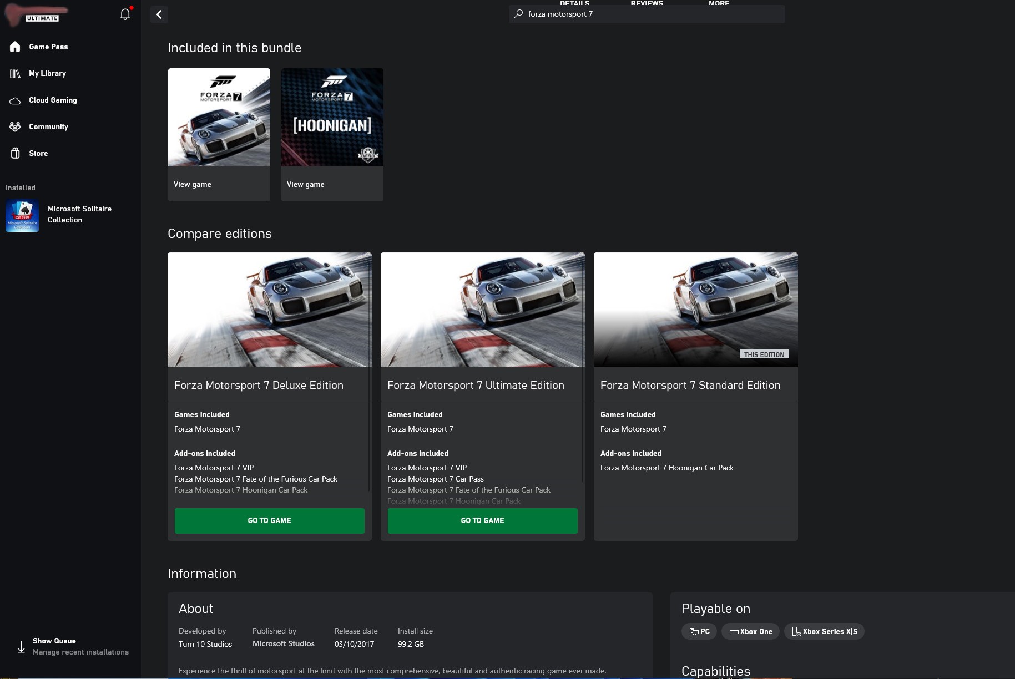Click the Cloud Gaming cloud icon
This screenshot has height=679, width=1015.
(15, 100)
